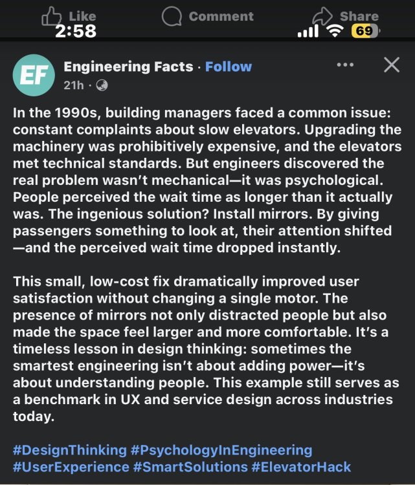Tap the globe public audience icon
415x485 pixels.
[x=102, y=85]
